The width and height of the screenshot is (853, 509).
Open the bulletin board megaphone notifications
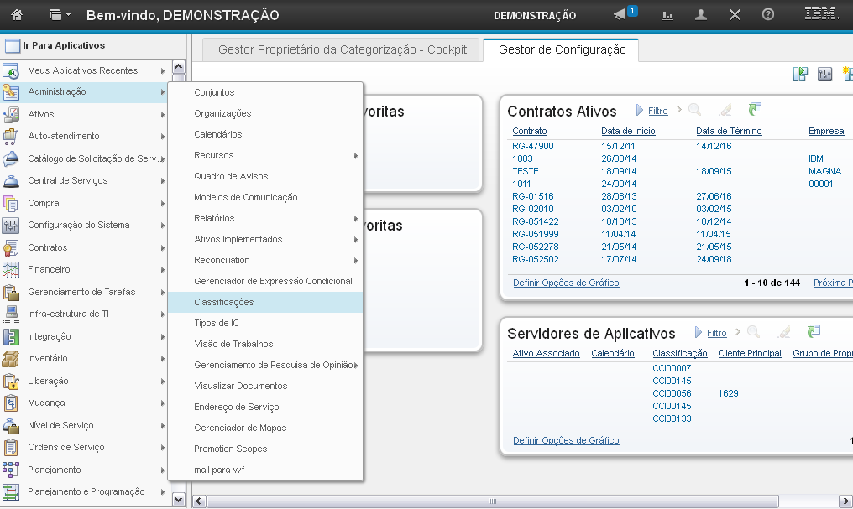620,15
